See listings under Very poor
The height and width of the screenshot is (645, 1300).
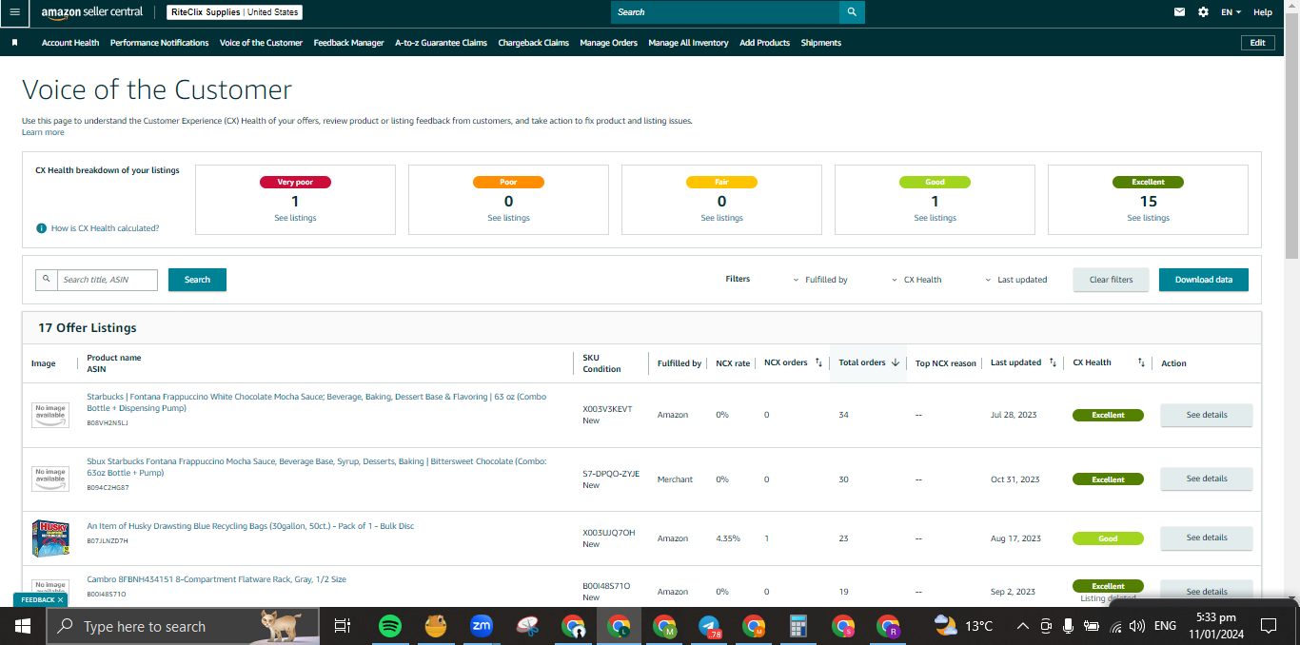click(x=295, y=218)
